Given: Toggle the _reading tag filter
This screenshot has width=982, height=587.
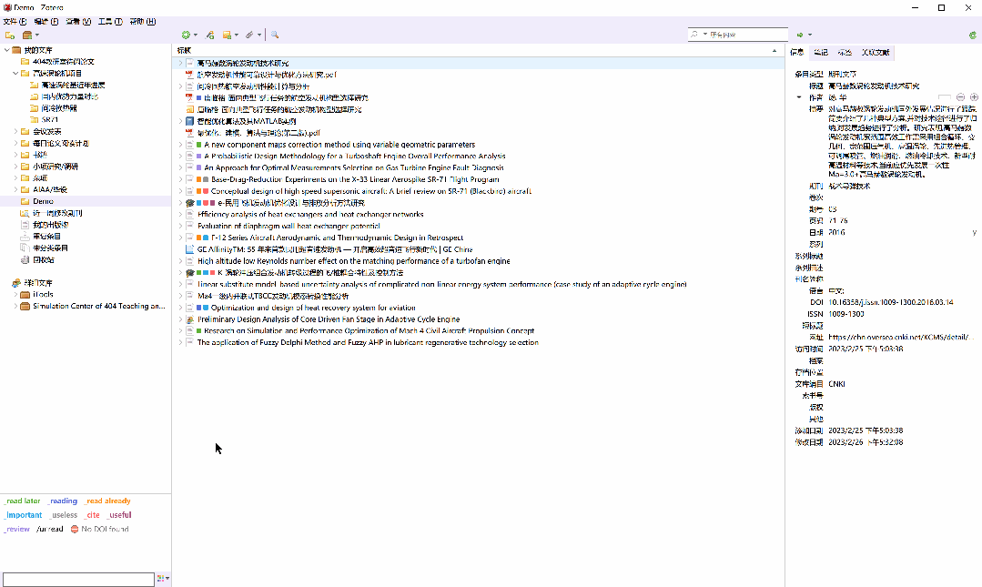Looking at the screenshot, I should (x=63, y=501).
